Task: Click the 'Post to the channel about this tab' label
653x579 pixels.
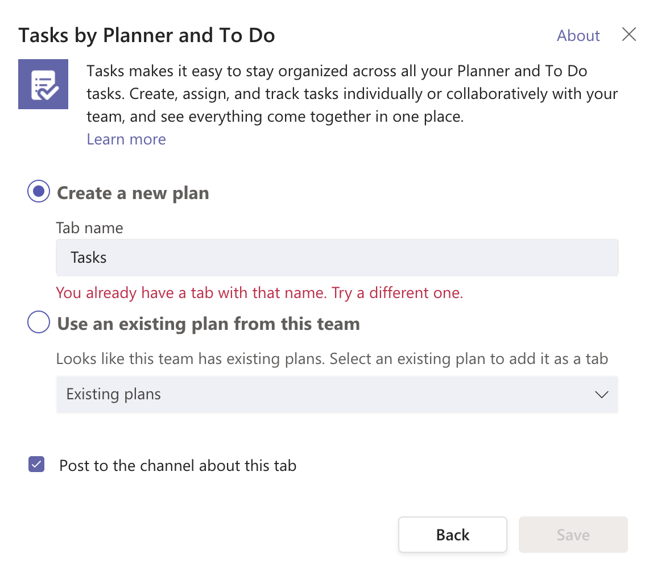Action: tap(177, 466)
